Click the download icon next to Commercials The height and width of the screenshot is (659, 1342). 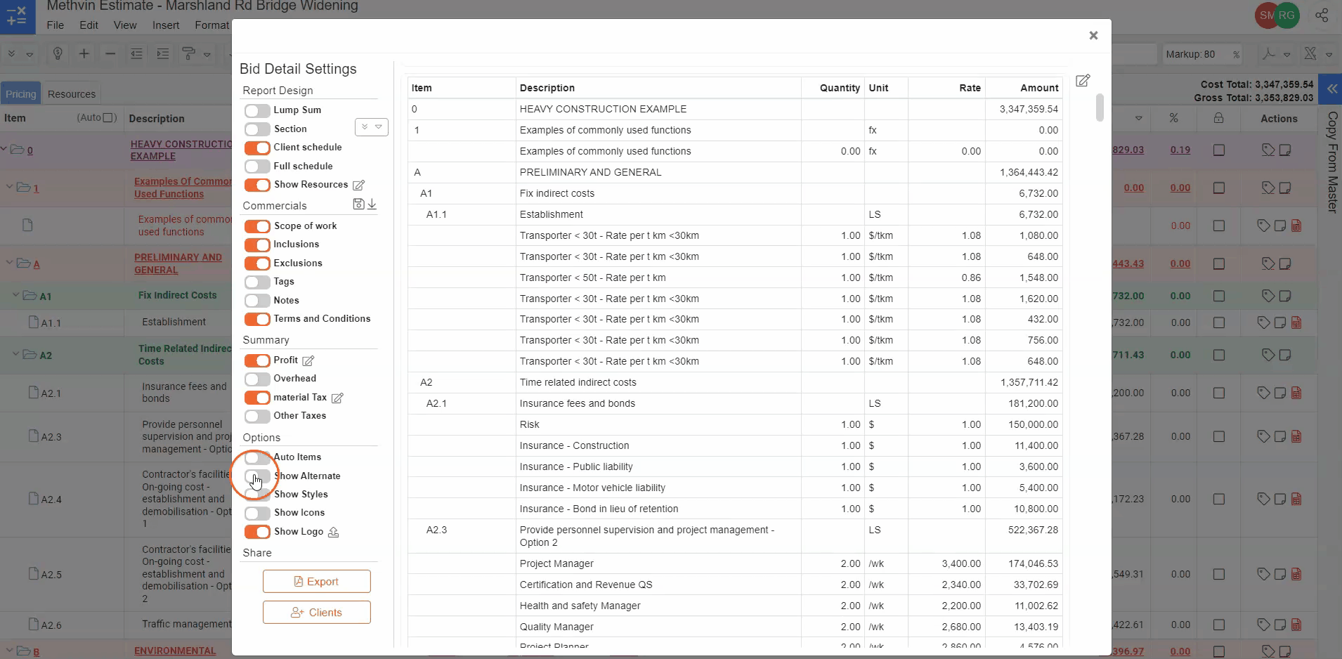coord(372,204)
